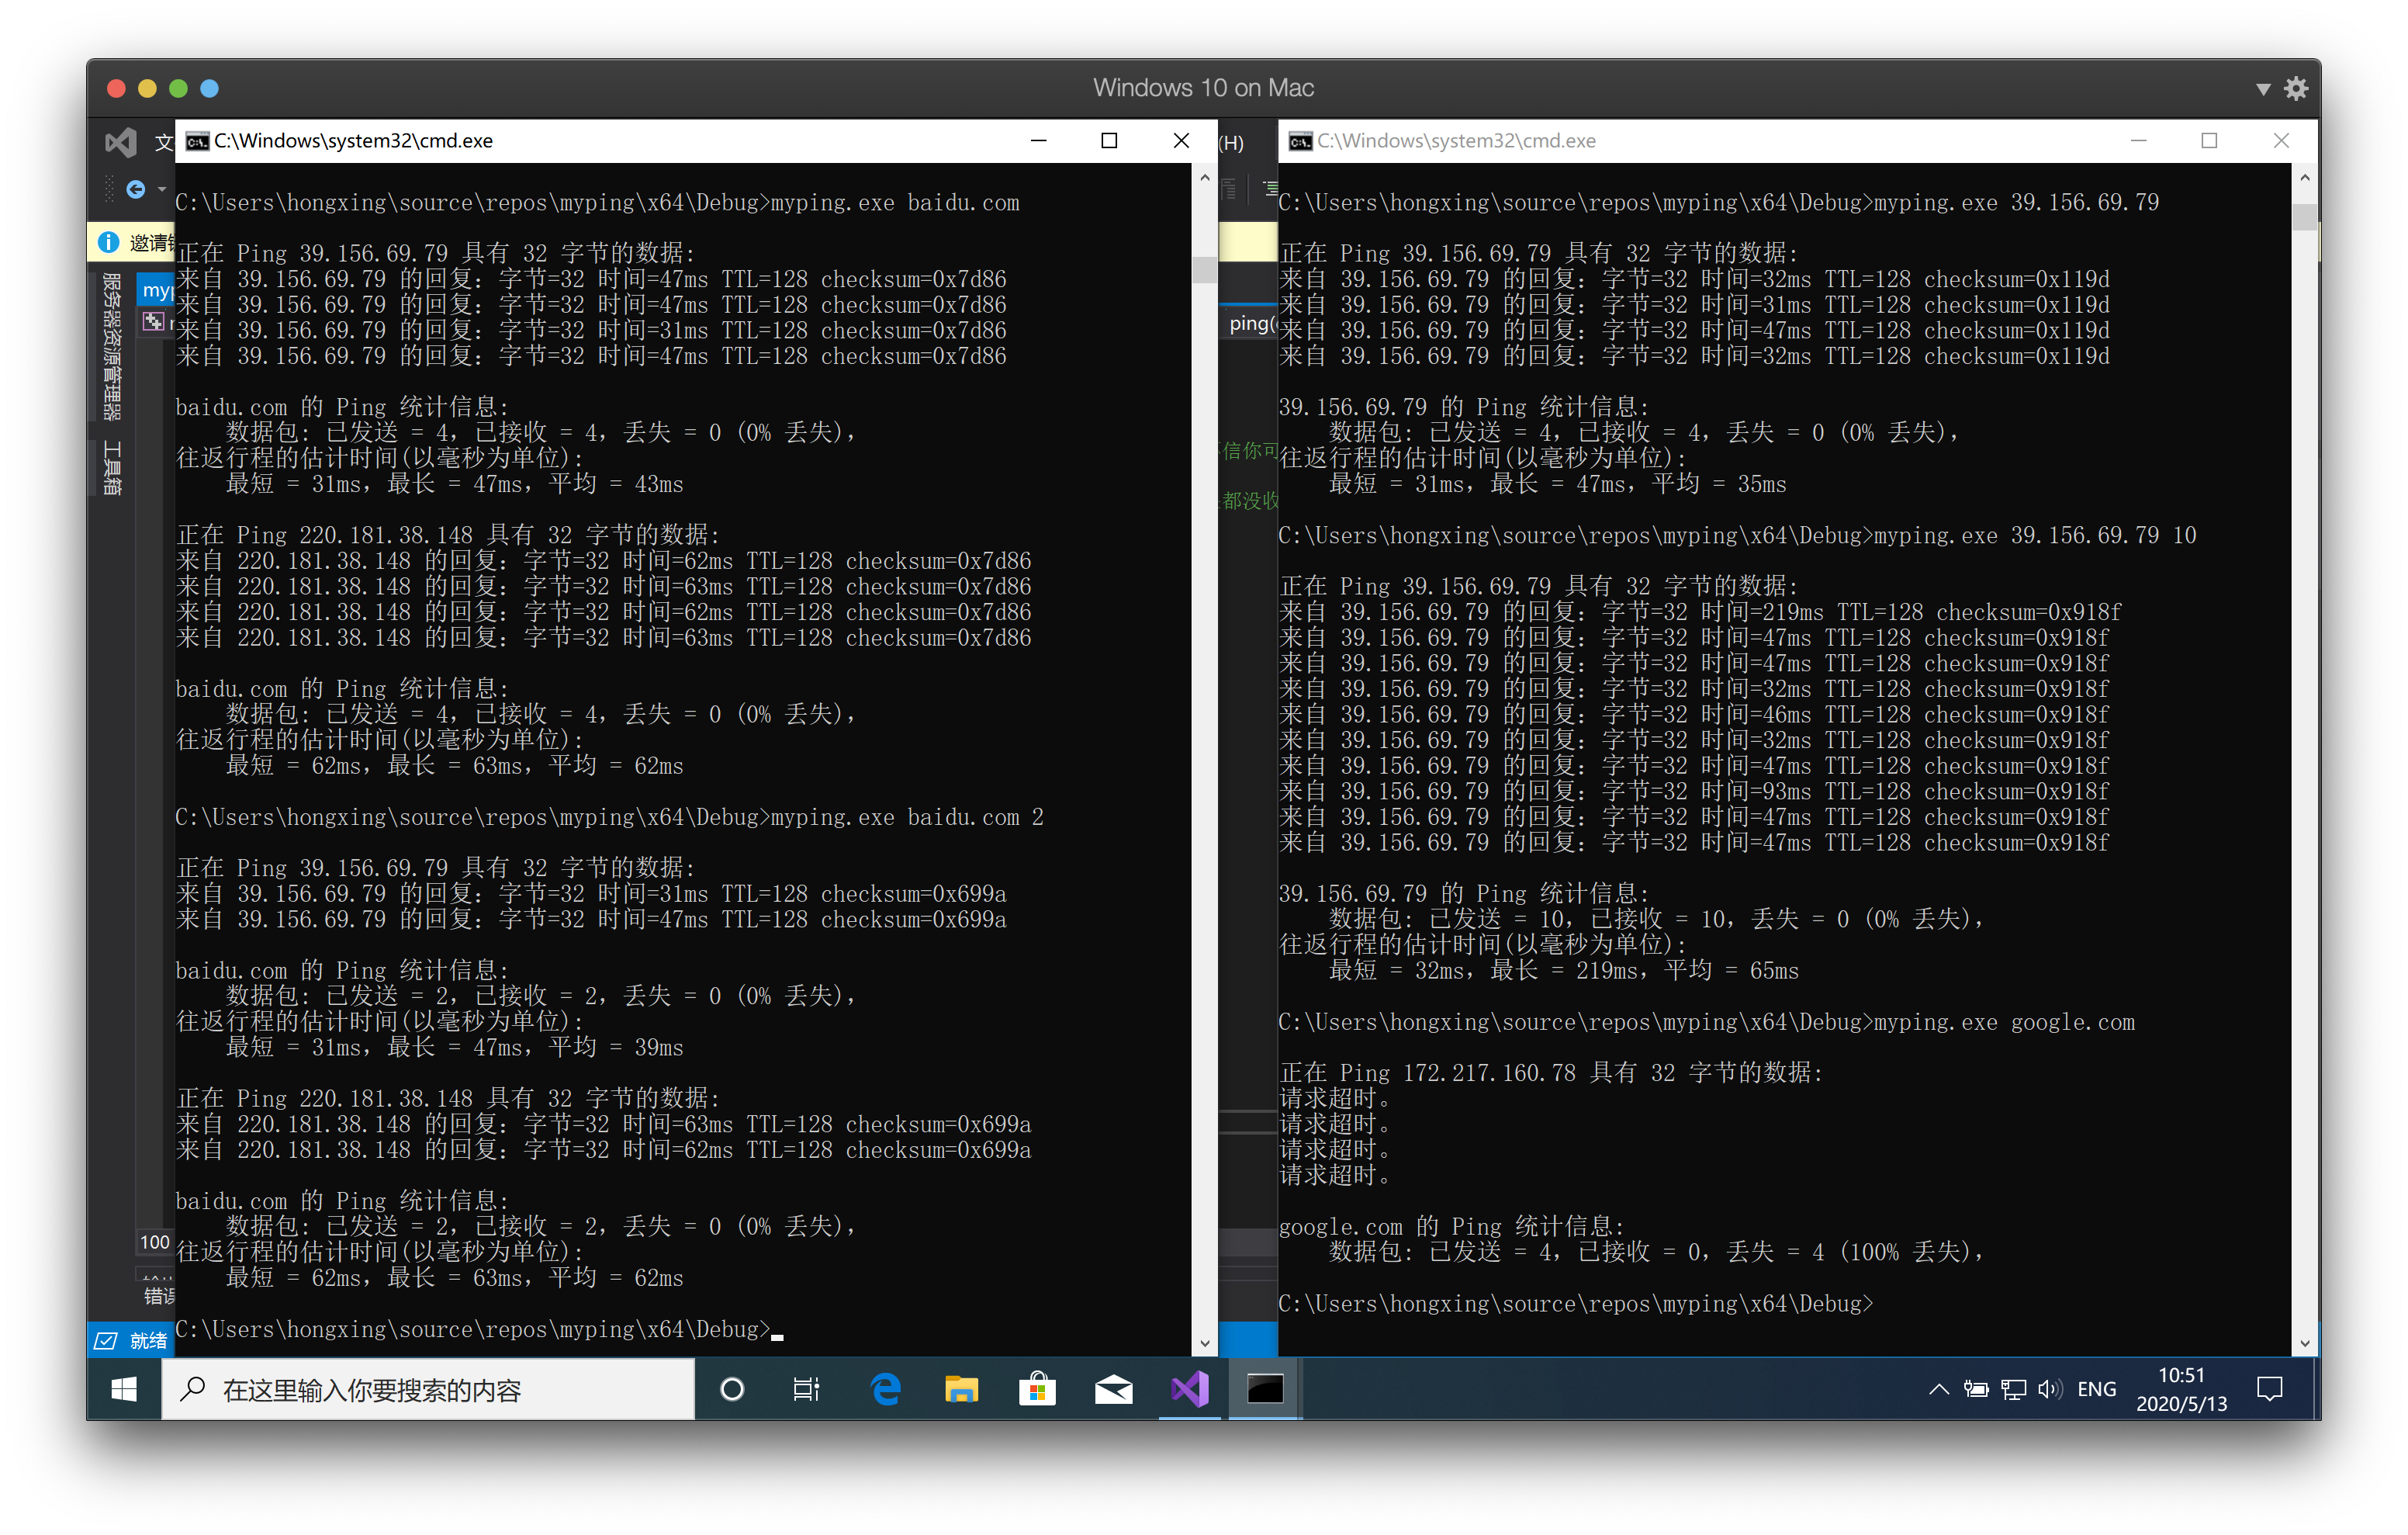Switch to Visual Studio on the taskbar
The image size is (2408, 1535).
pyautogui.click(x=1189, y=1389)
